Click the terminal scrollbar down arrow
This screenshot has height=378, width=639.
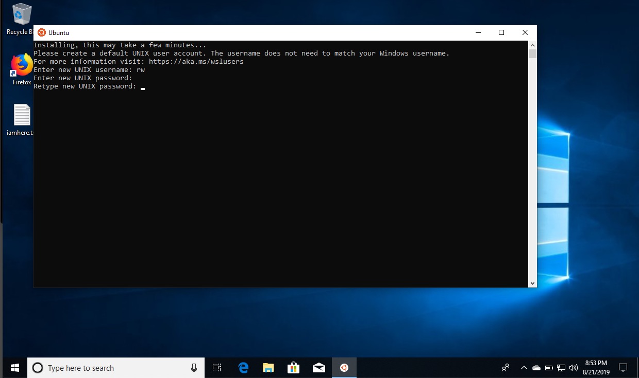click(x=532, y=283)
